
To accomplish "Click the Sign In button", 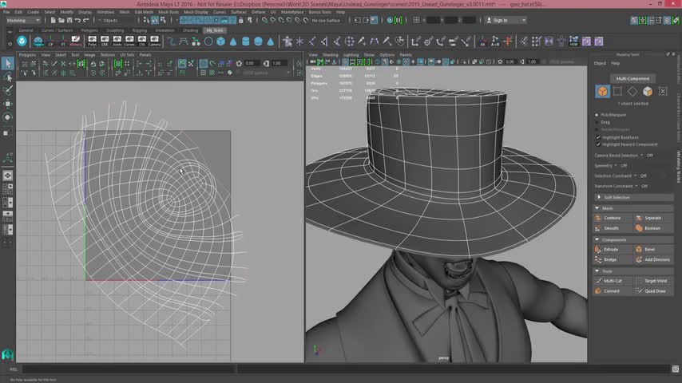I will coord(499,20).
